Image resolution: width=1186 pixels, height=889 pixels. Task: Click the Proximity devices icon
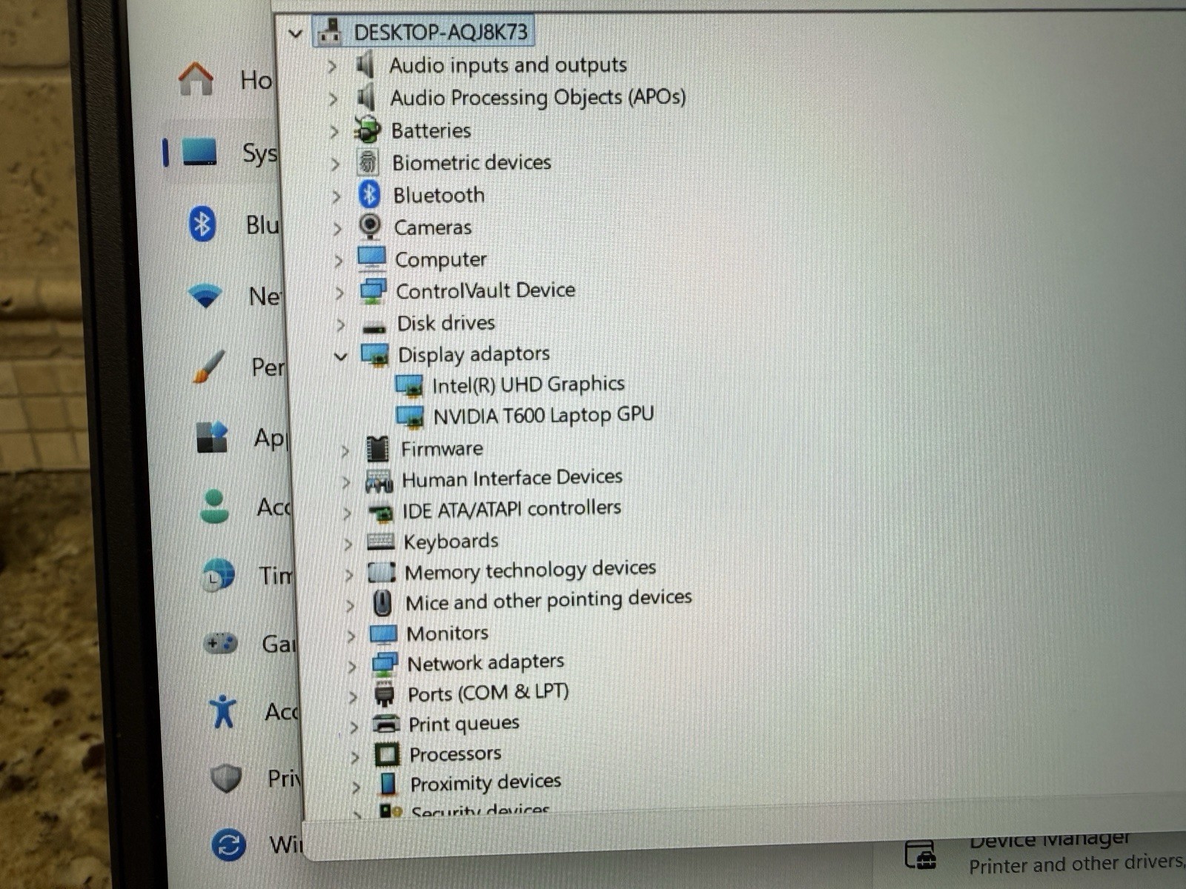[388, 784]
